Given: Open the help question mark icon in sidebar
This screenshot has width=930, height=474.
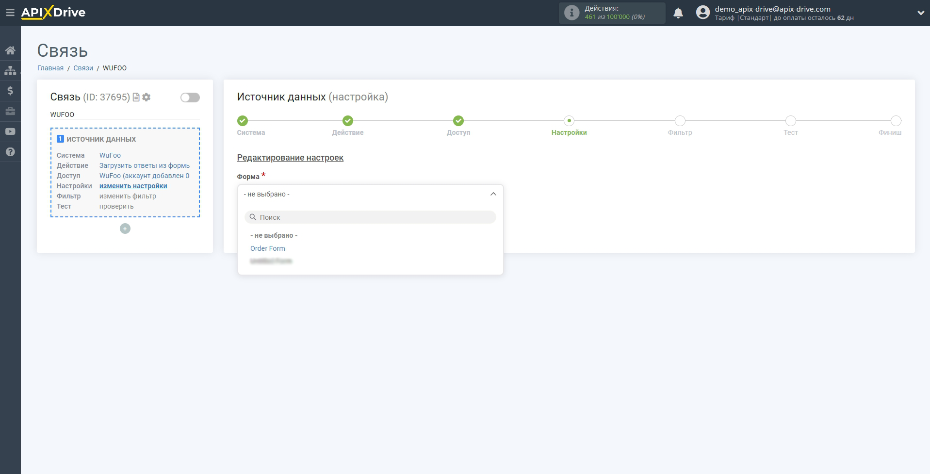Looking at the screenshot, I should click(10, 152).
